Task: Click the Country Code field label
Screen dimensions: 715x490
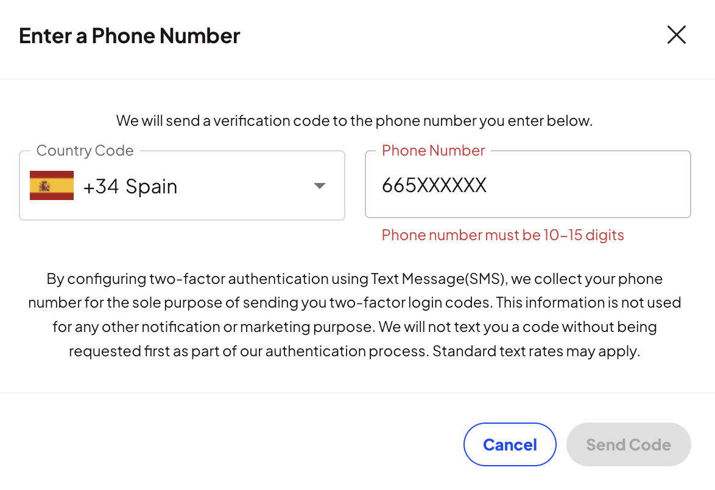Action: pyautogui.click(x=85, y=151)
